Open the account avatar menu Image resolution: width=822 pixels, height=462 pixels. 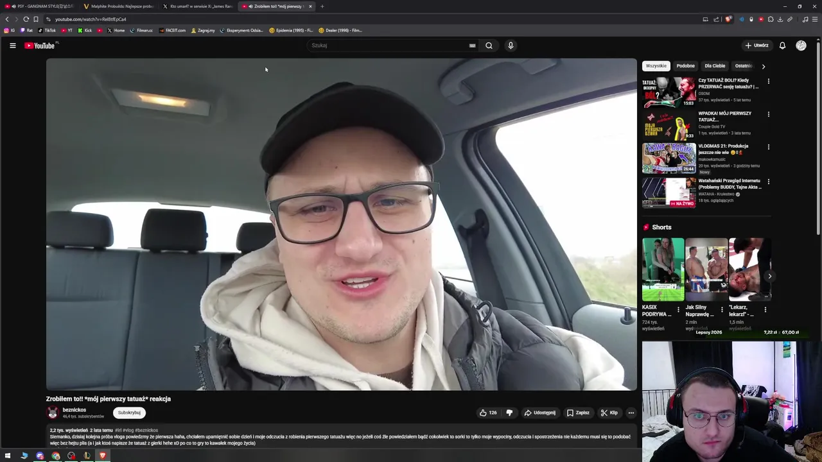(801, 46)
